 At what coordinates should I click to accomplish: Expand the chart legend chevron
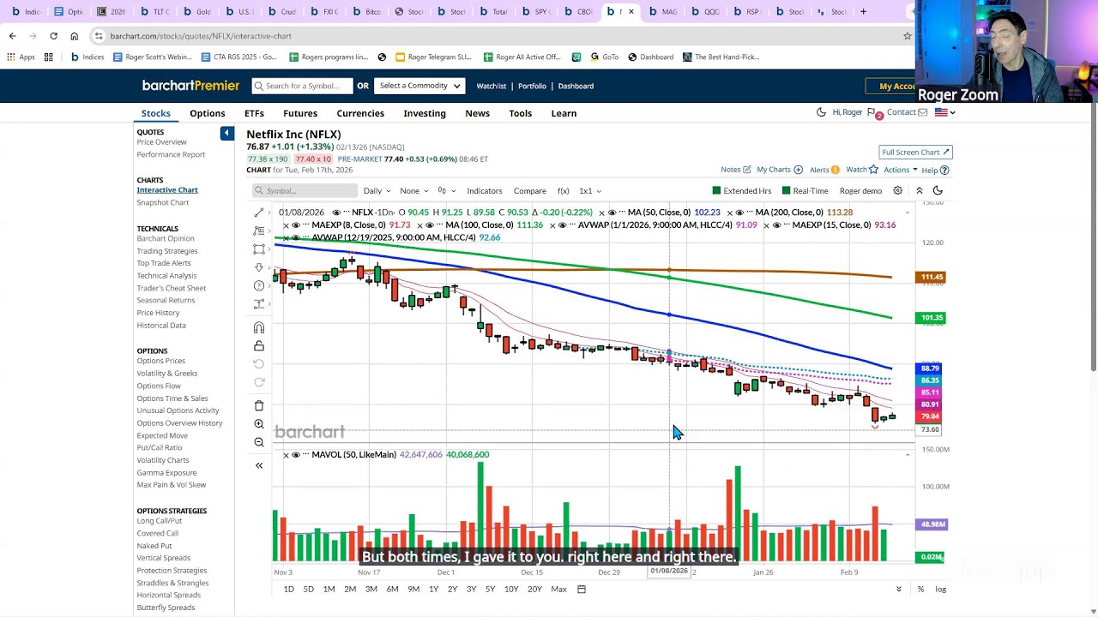[908, 213]
